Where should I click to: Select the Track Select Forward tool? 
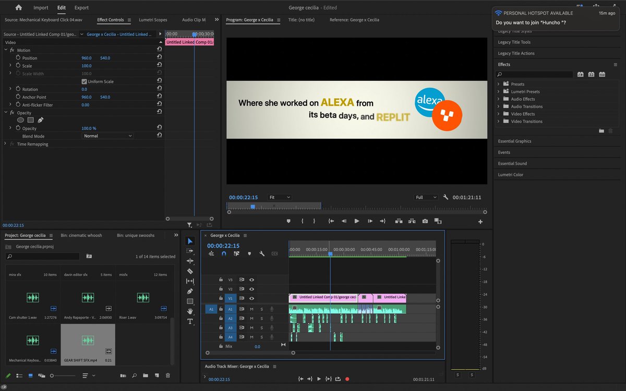(190, 251)
